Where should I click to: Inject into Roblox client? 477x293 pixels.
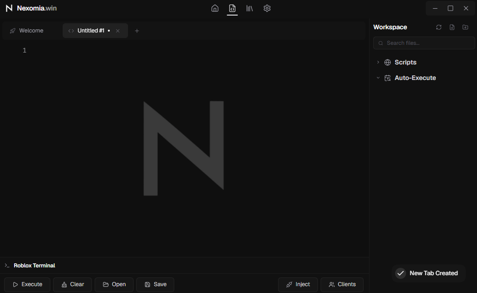298,284
